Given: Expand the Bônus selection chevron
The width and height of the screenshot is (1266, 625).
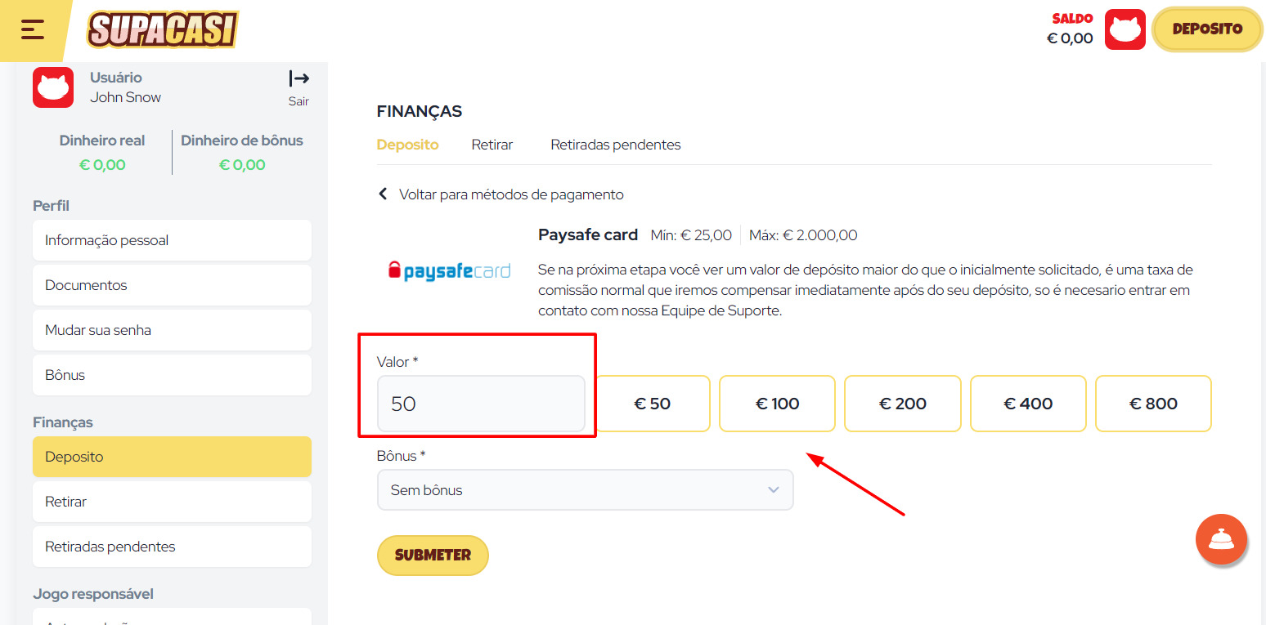Looking at the screenshot, I should [x=773, y=489].
